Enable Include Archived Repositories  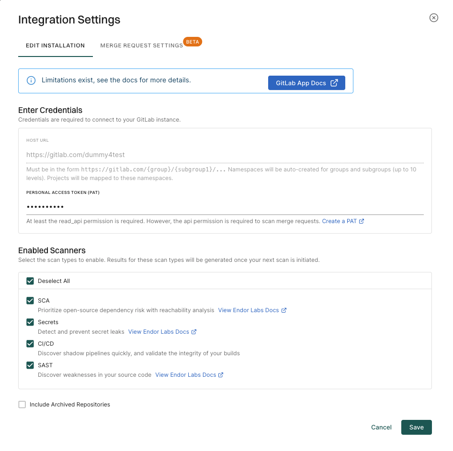(22, 404)
